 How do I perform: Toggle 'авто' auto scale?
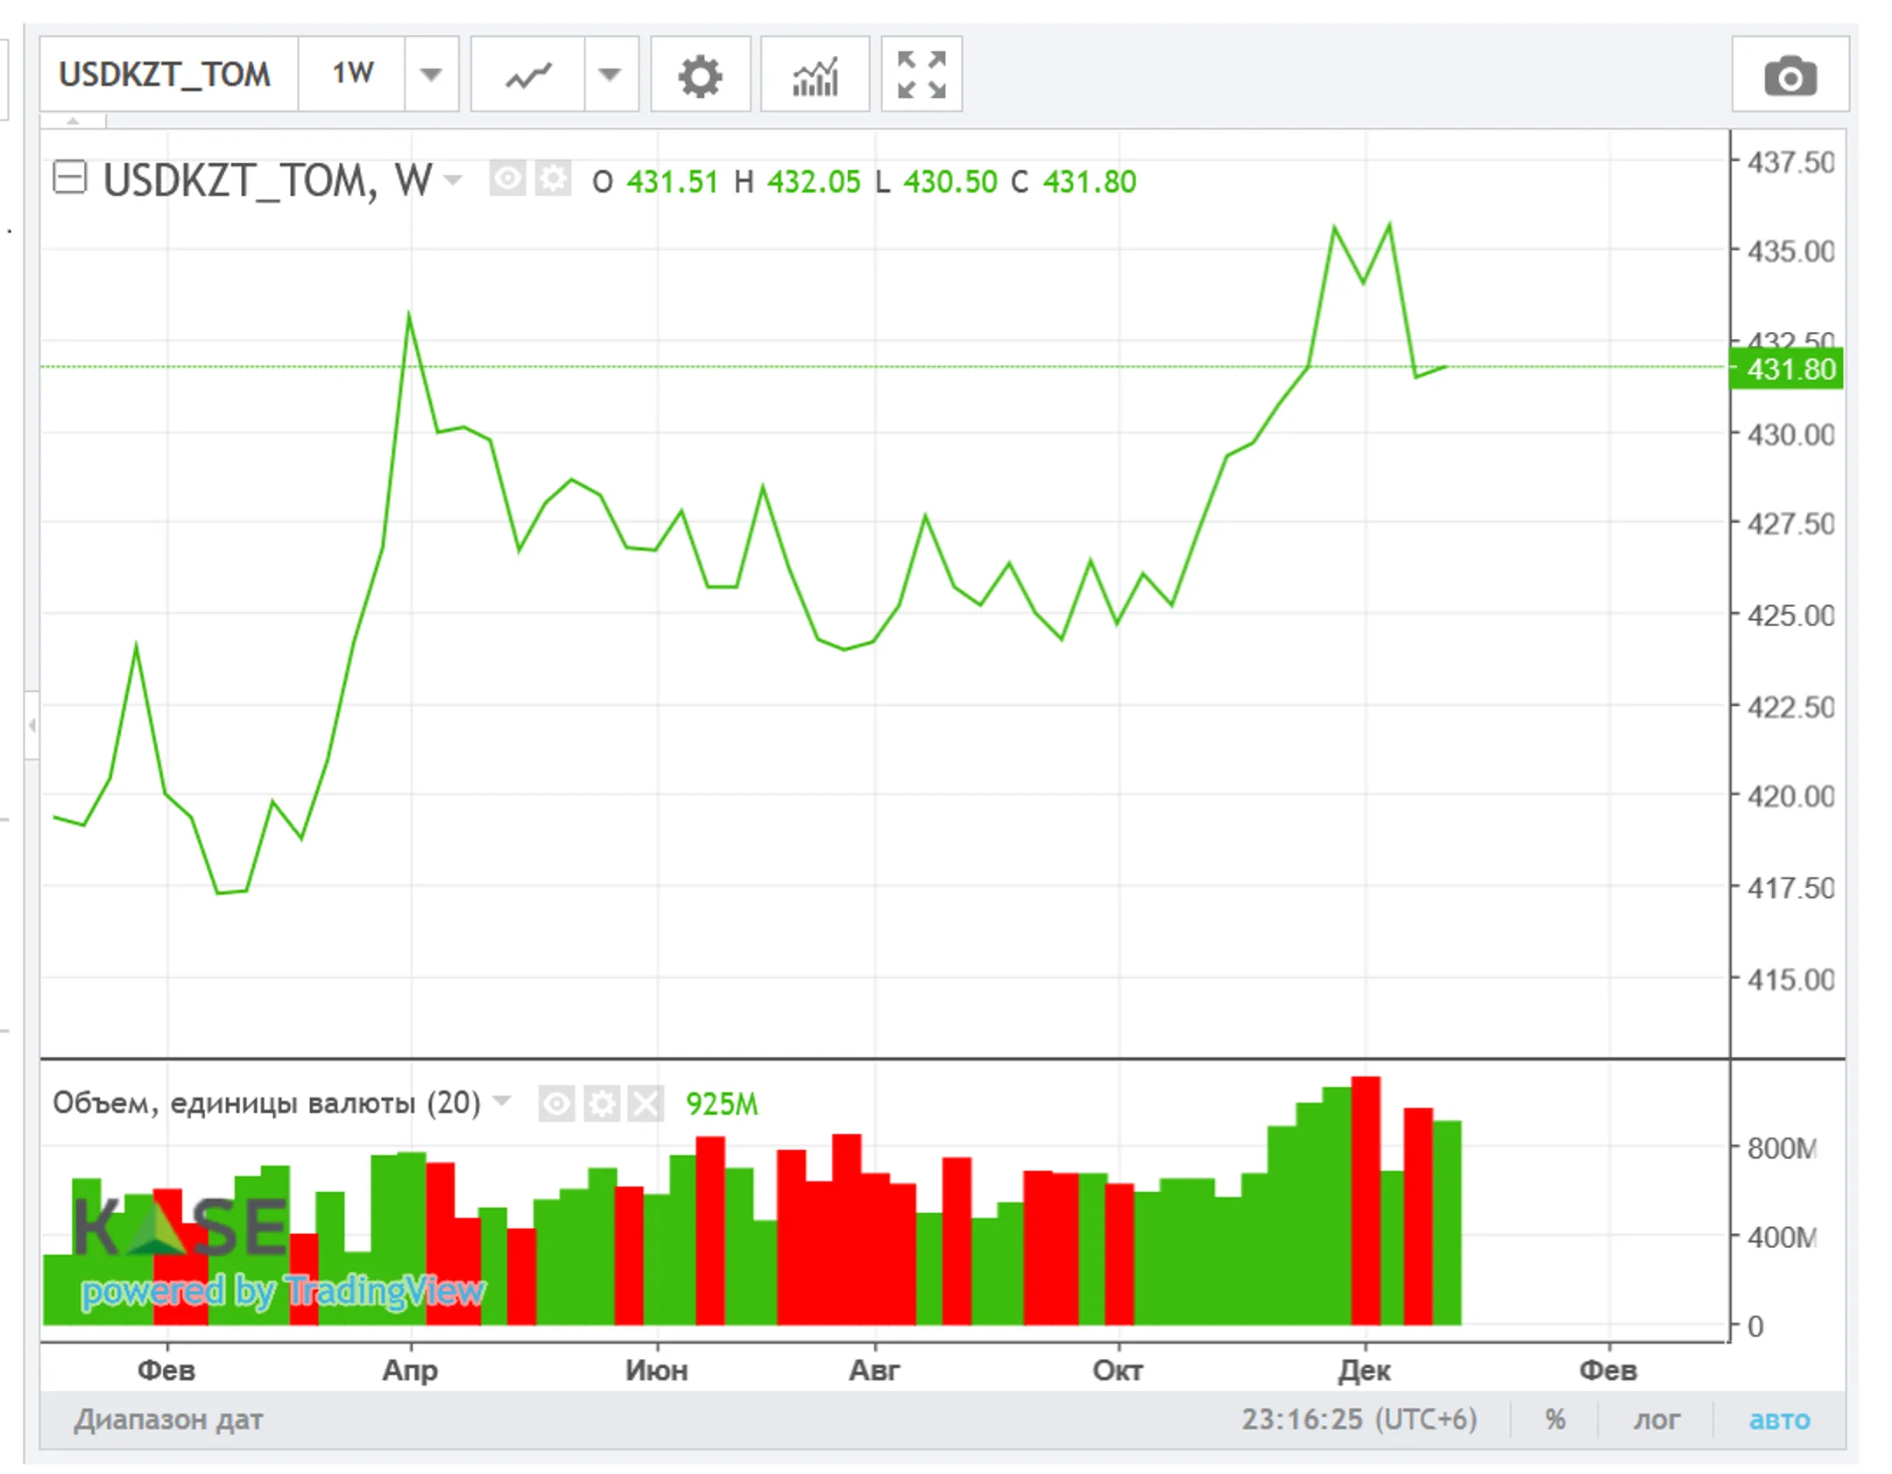pos(1779,1419)
